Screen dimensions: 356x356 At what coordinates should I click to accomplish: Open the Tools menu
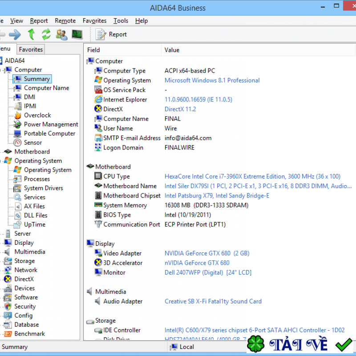[x=121, y=20]
